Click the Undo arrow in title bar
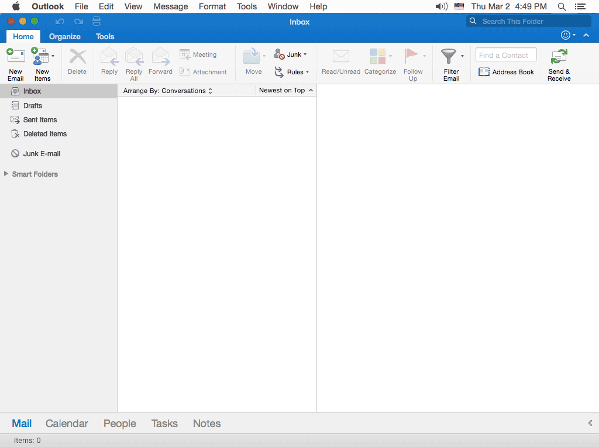Image resolution: width=599 pixels, height=447 pixels. (x=60, y=22)
